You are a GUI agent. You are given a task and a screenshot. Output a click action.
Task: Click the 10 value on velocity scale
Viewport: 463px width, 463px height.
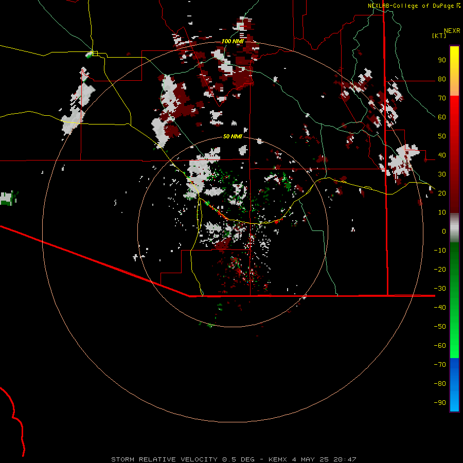[442, 212]
